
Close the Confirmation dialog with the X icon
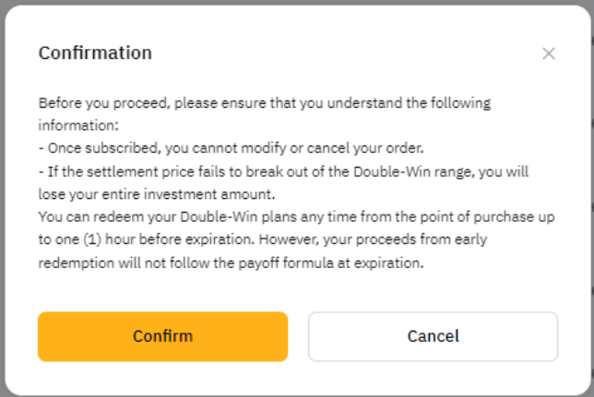(549, 53)
